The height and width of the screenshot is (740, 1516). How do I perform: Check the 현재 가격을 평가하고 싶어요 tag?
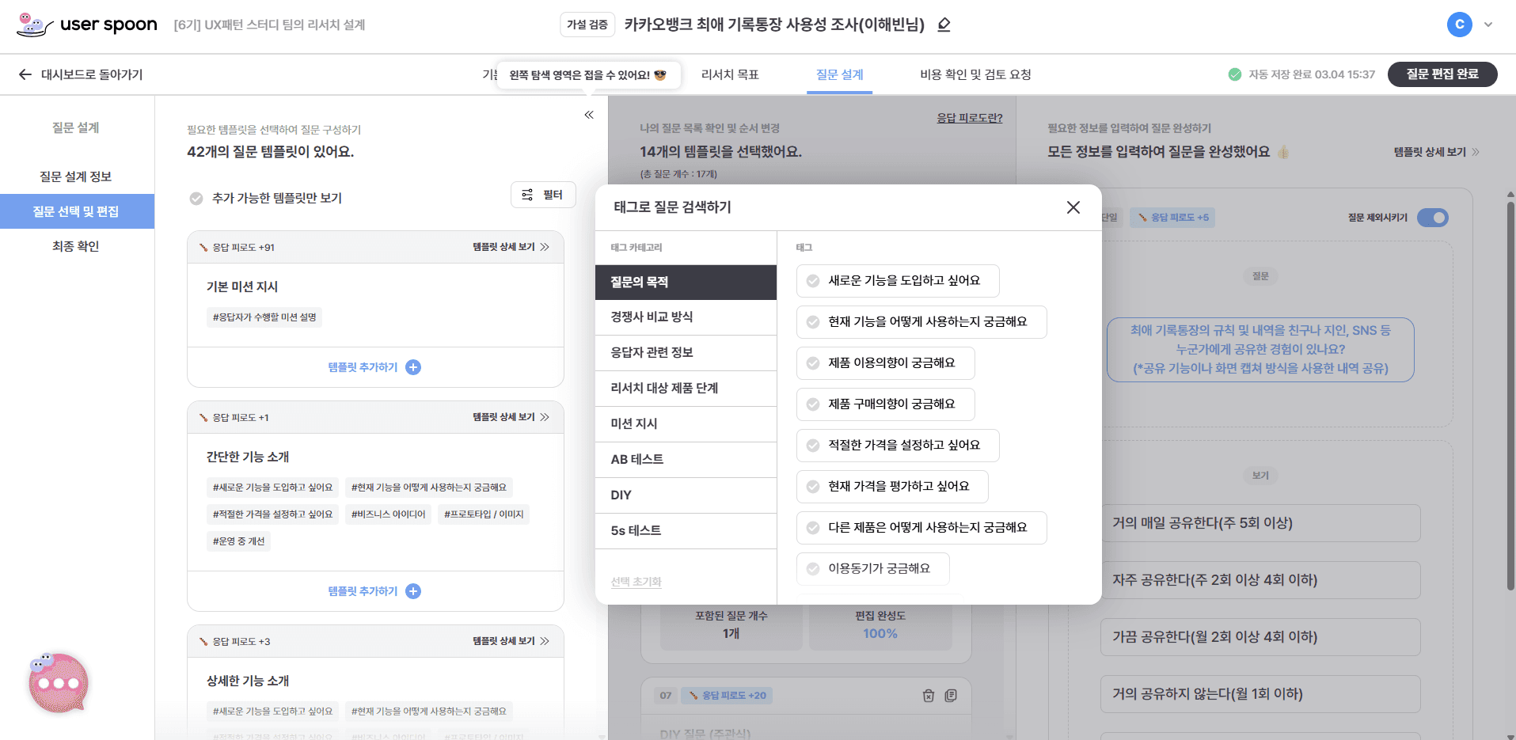point(892,487)
